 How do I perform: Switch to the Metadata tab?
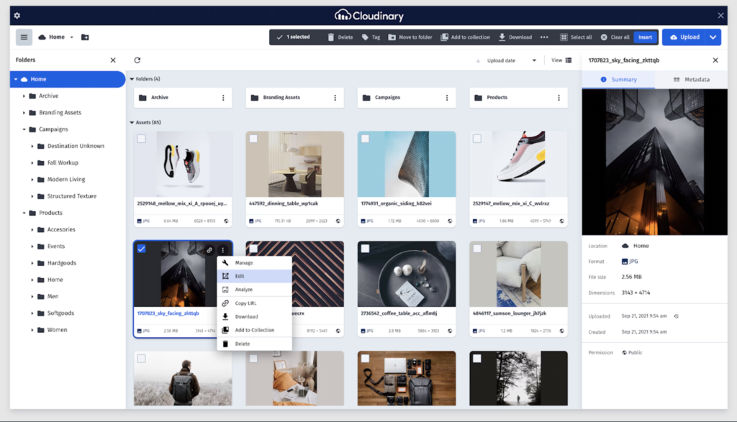pyautogui.click(x=692, y=79)
